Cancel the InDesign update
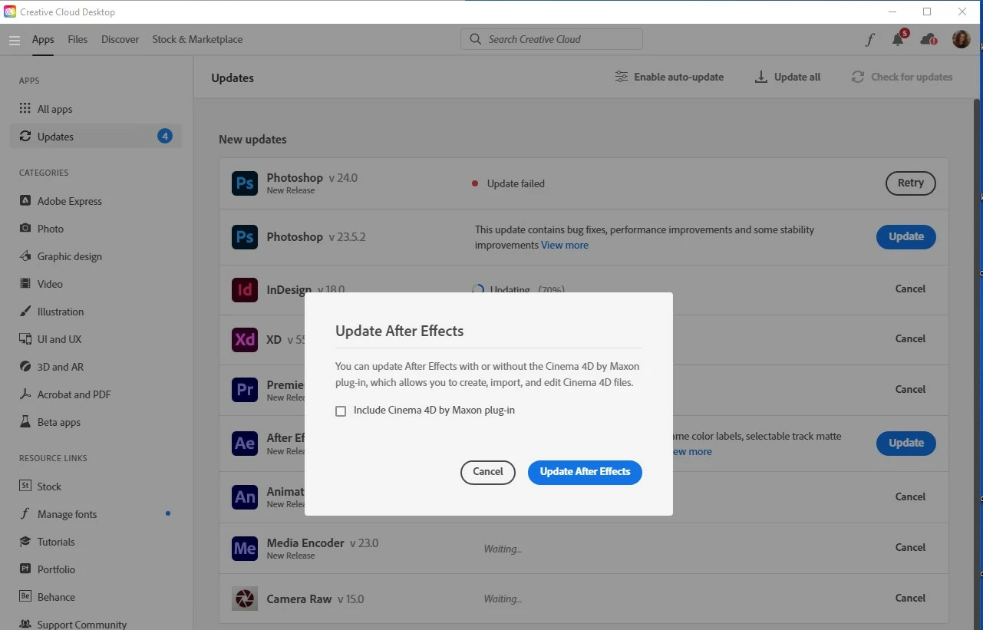The image size is (983, 630). point(910,289)
